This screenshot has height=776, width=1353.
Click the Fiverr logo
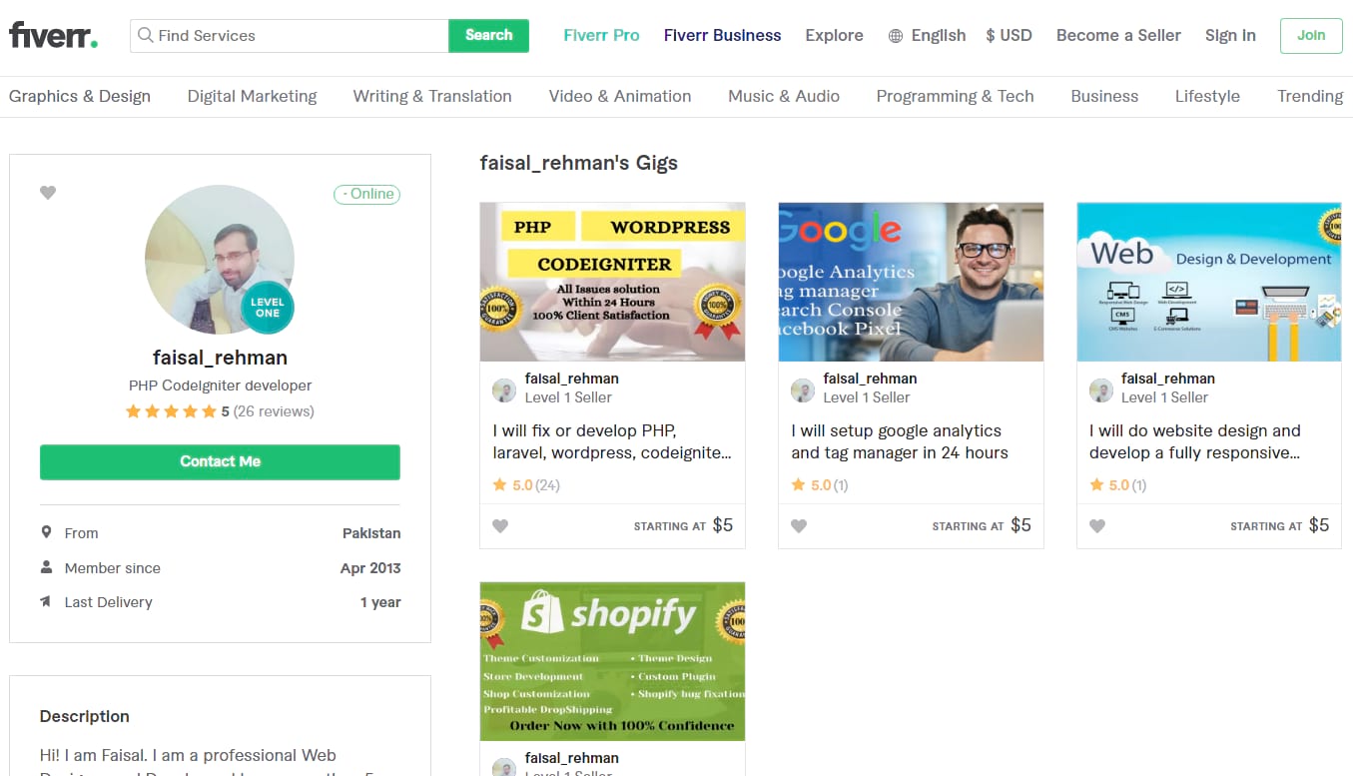(x=54, y=36)
